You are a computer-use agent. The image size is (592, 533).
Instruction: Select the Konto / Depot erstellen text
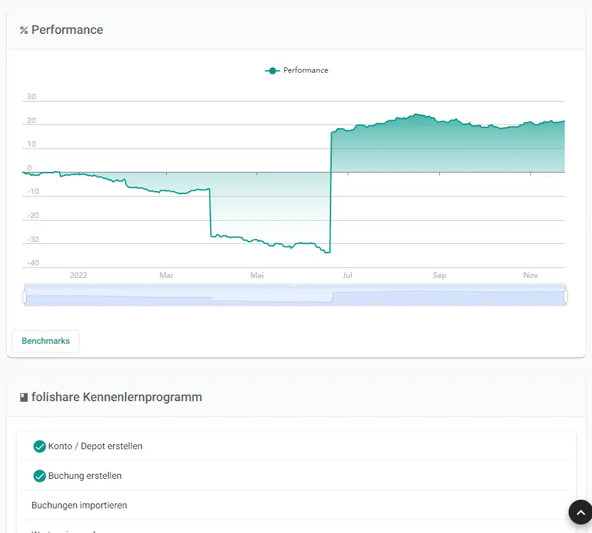click(95, 447)
